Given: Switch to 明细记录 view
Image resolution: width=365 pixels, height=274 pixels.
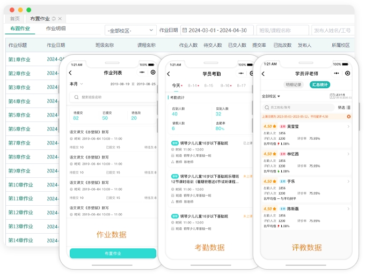Looking at the screenshot, I should [x=293, y=84].
